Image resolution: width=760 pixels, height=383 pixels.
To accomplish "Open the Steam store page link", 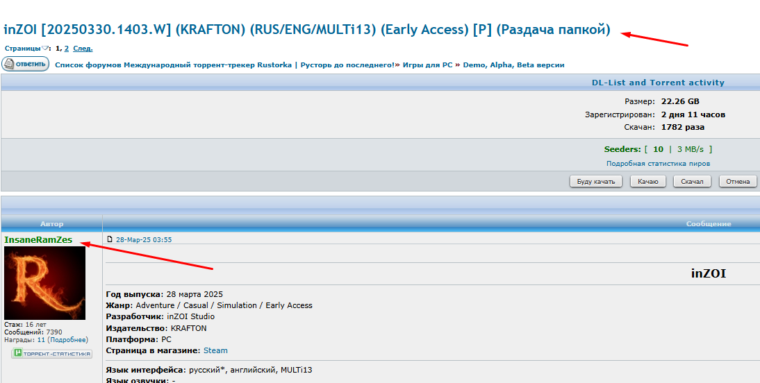I will pos(215,350).
